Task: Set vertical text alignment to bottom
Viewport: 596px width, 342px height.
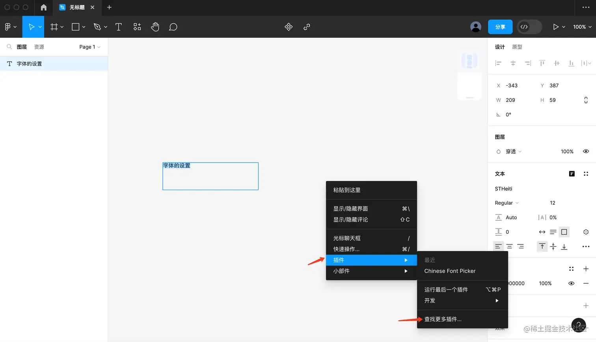Action: point(564,246)
